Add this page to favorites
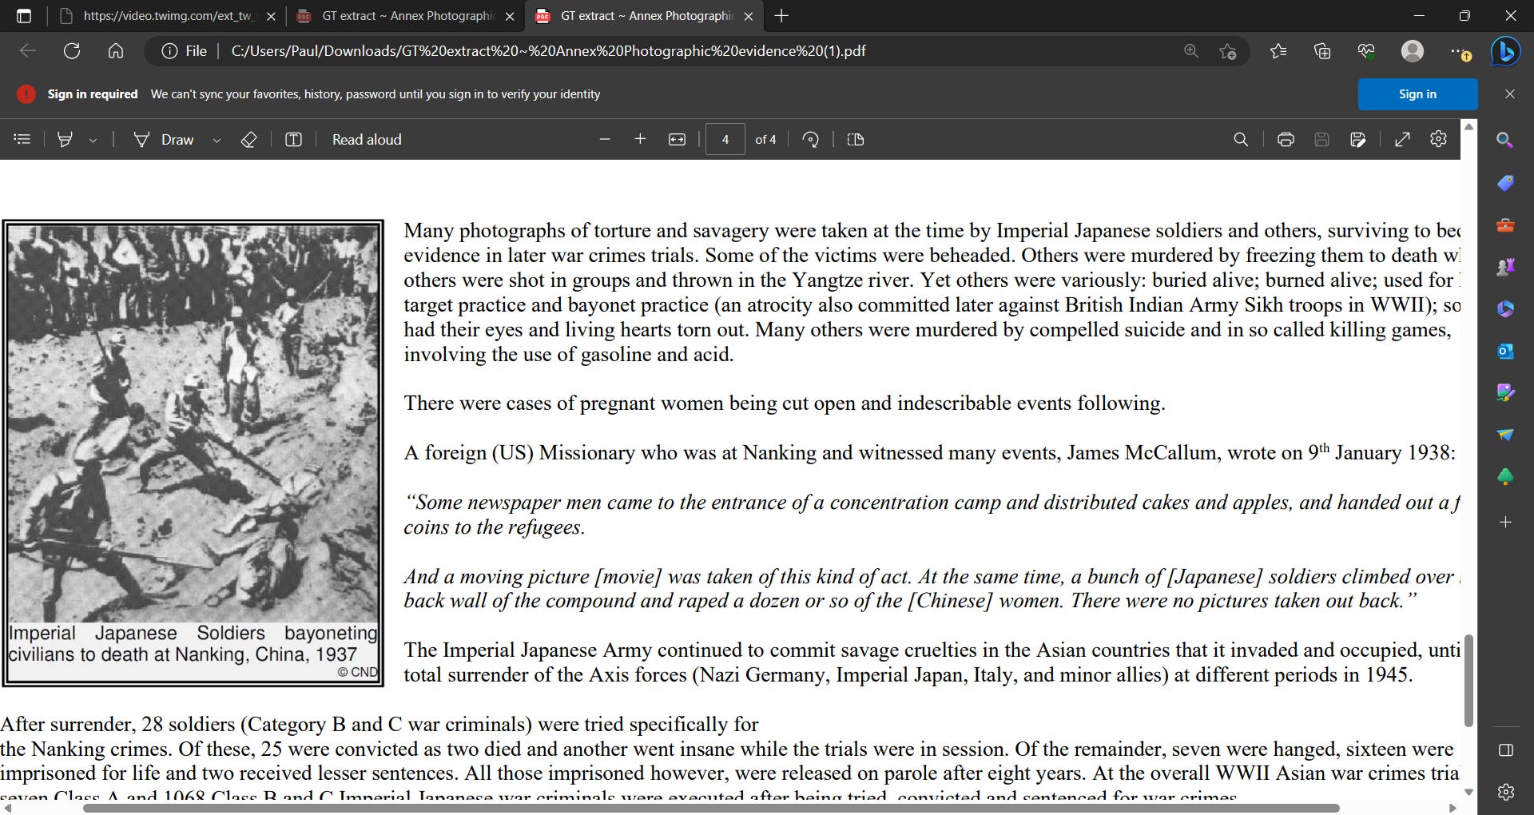This screenshot has height=815, width=1534. pos(1228,51)
